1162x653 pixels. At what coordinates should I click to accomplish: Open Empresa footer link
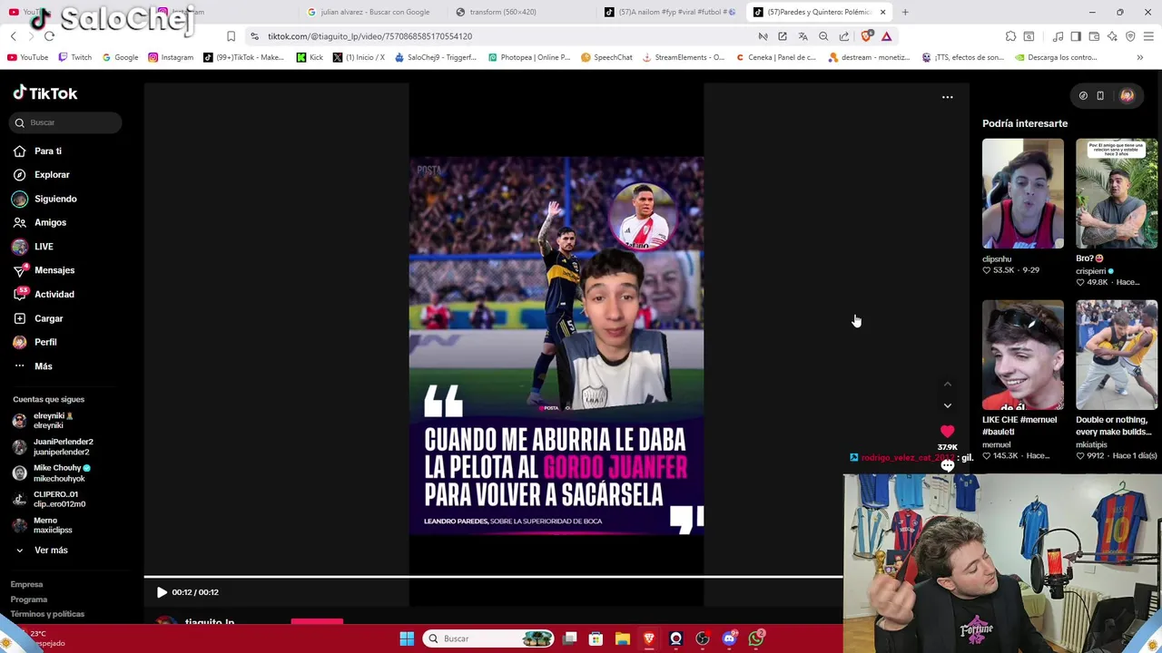tap(26, 585)
